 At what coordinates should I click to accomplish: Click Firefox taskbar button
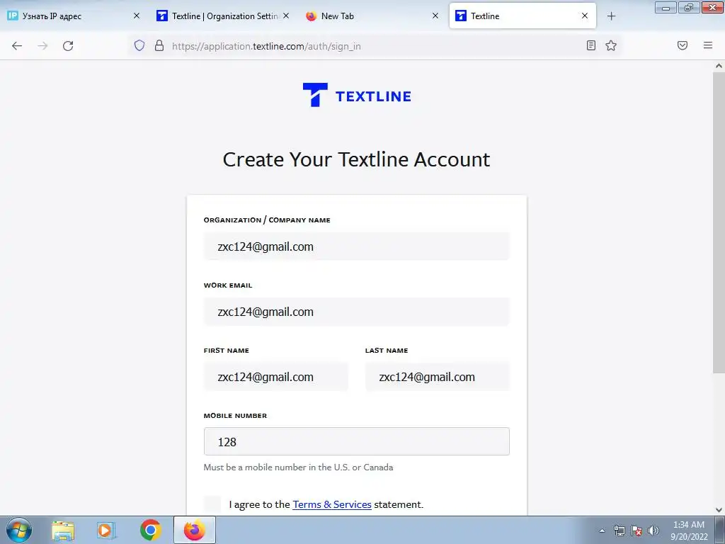point(194,530)
